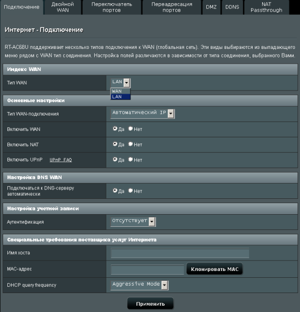This screenshot has width=300, height=312.
Task: Click the Настройка DNS WAN header
Action: (151, 177)
